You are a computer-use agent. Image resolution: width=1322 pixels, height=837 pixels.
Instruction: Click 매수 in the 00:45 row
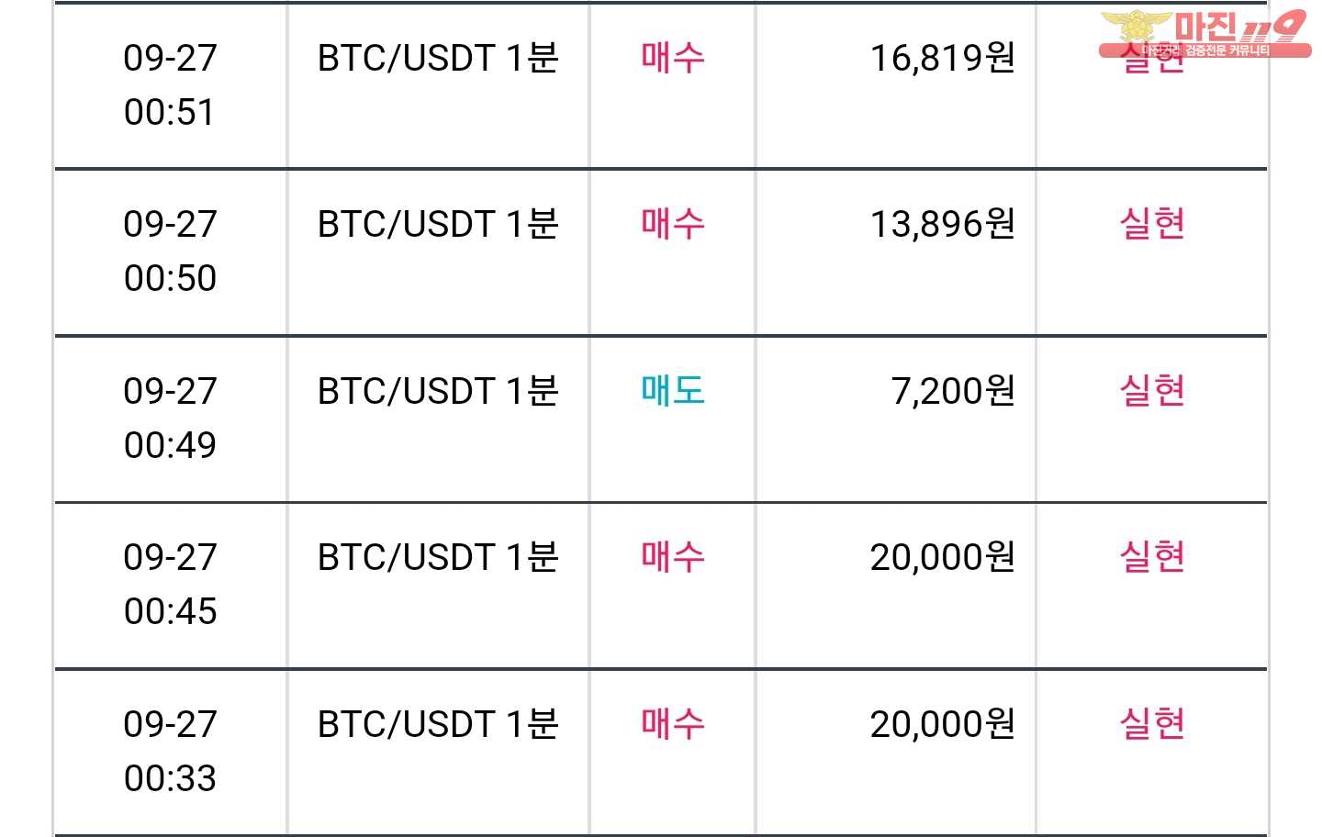coord(673,557)
